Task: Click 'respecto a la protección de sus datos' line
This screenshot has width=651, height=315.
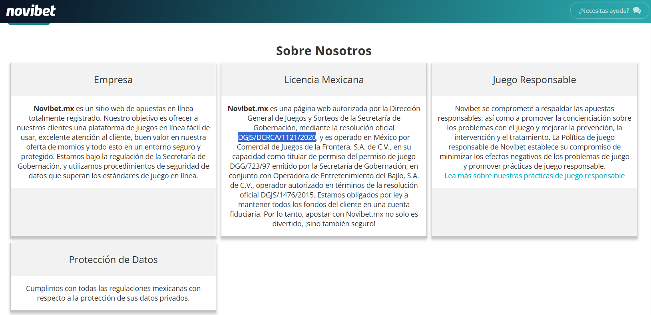Action: coord(113,298)
